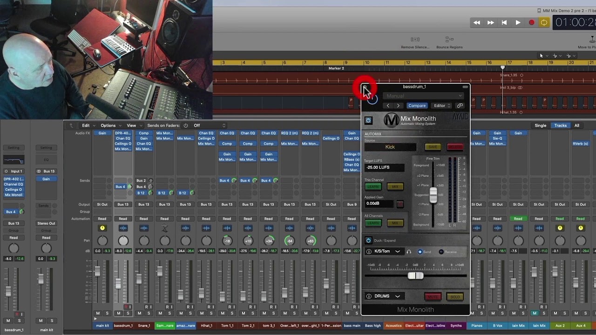596x335 pixels.
Task: Open the main kit St Out output slot
Action: [102, 204]
